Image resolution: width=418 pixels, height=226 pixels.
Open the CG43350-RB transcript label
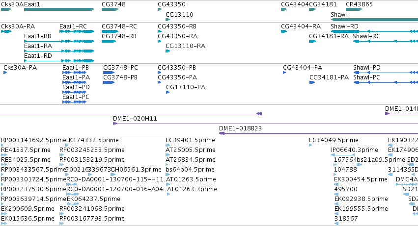pyautogui.click(x=177, y=26)
